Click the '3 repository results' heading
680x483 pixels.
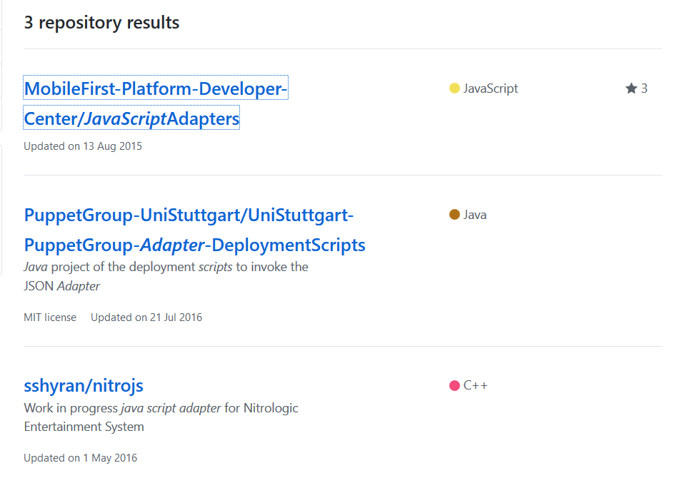[101, 23]
